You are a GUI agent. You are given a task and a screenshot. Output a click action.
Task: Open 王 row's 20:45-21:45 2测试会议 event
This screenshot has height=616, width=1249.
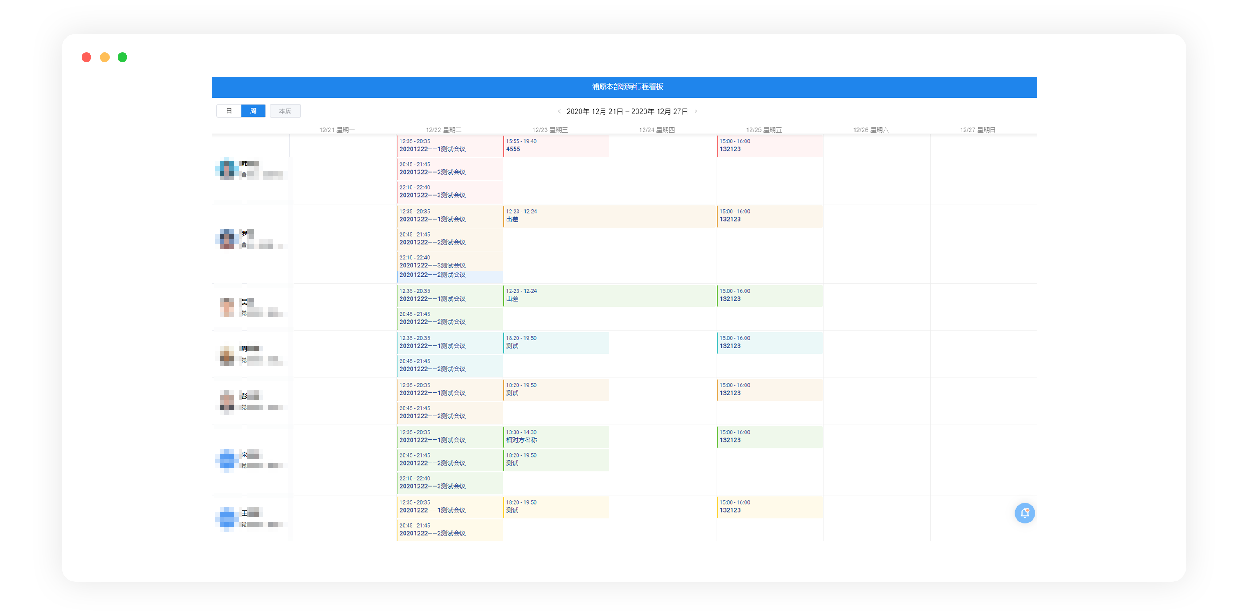[449, 530]
